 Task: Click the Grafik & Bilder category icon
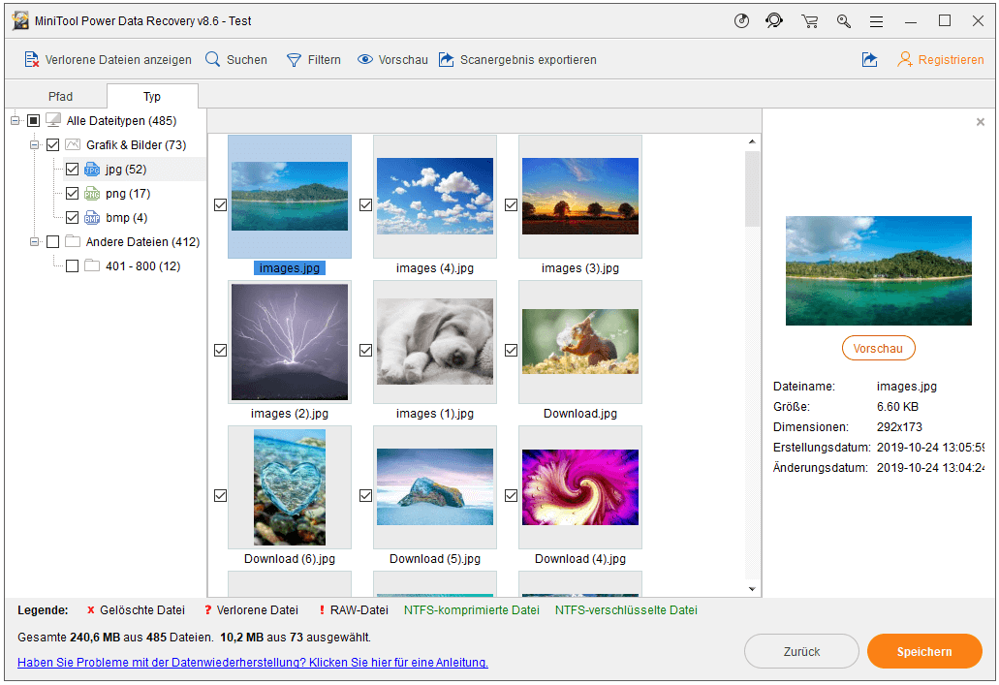73,145
